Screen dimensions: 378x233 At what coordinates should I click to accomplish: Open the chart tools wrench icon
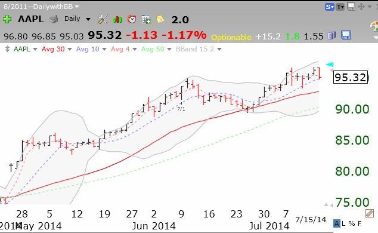103,19
